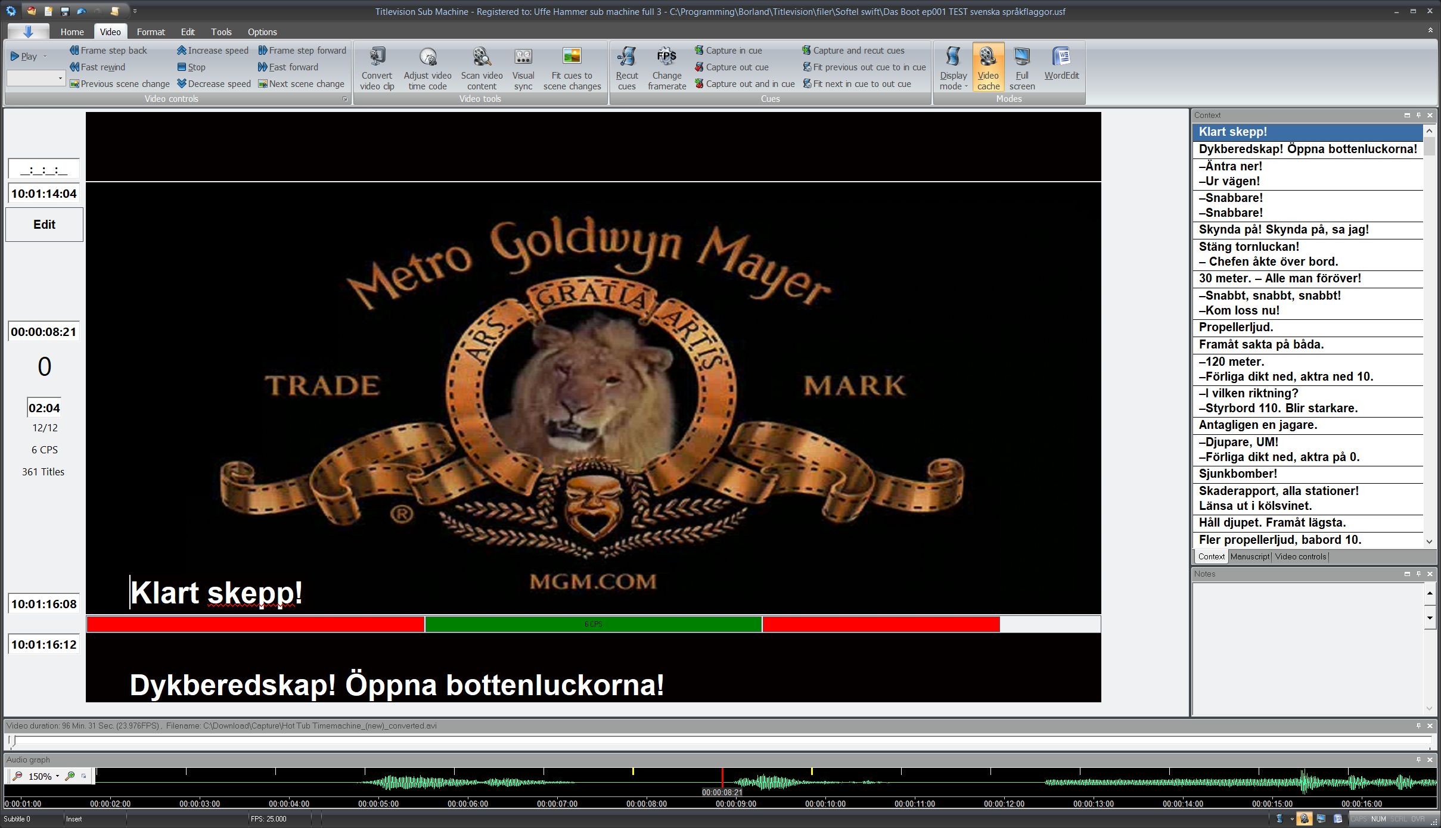Switch to Manuscript tab in Context panel
The height and width of the screenshot is (828, 1441).
point(1250,556)
